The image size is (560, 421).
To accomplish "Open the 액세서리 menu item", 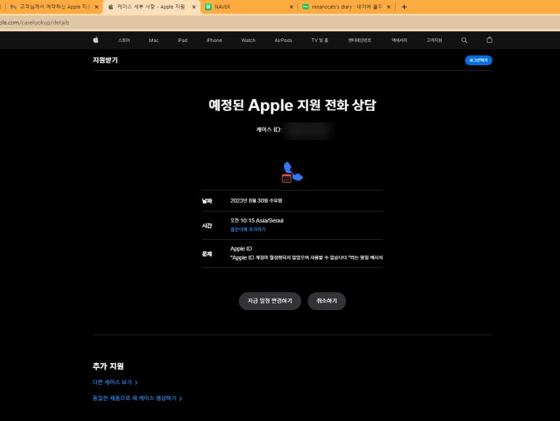I will [399, 40].
